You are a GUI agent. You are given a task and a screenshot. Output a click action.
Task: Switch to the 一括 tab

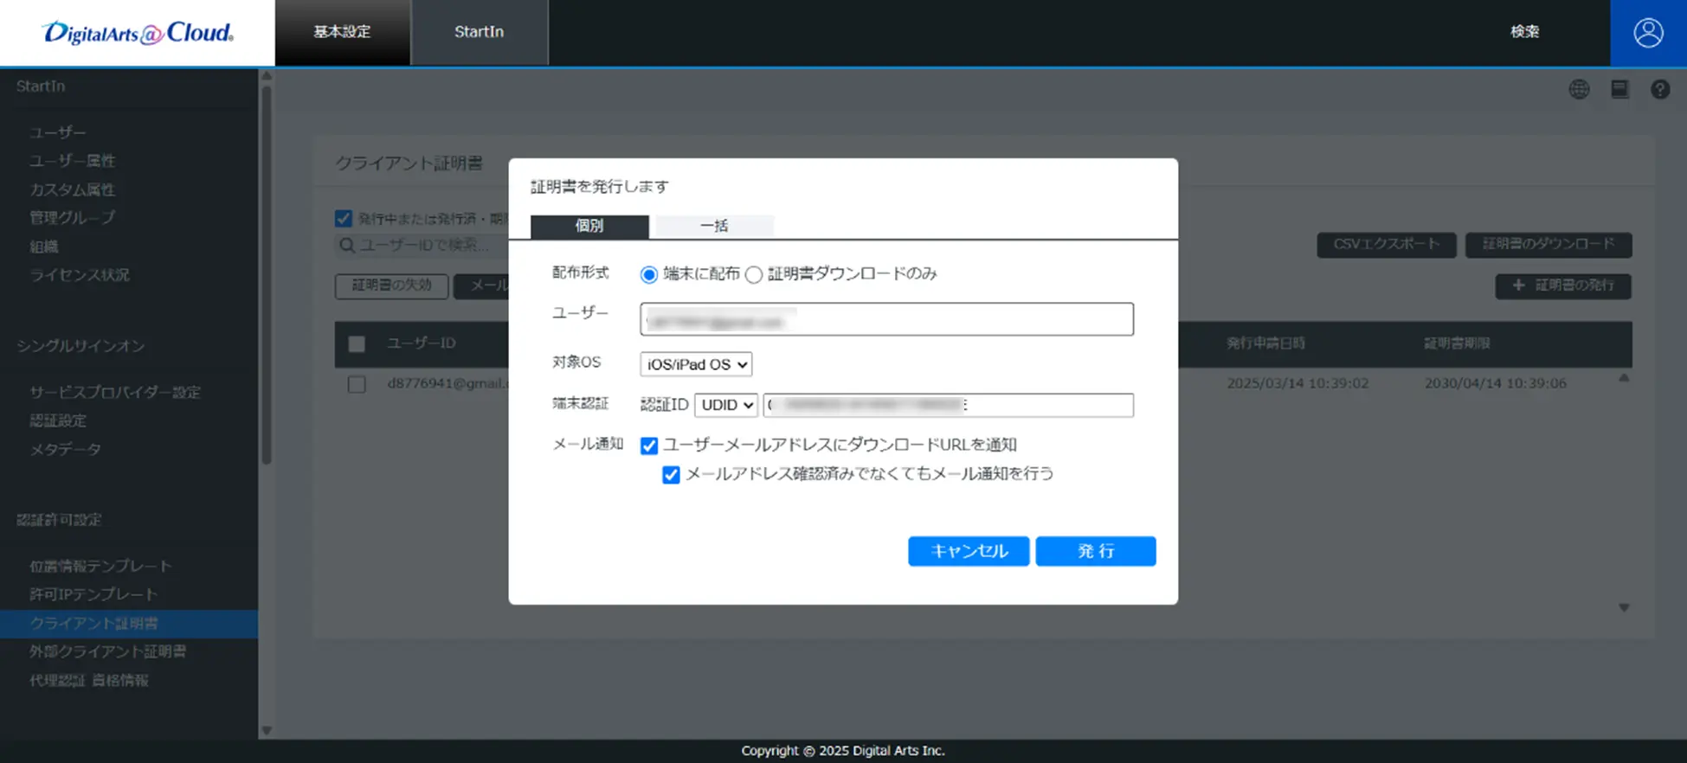tap(714, 226)
